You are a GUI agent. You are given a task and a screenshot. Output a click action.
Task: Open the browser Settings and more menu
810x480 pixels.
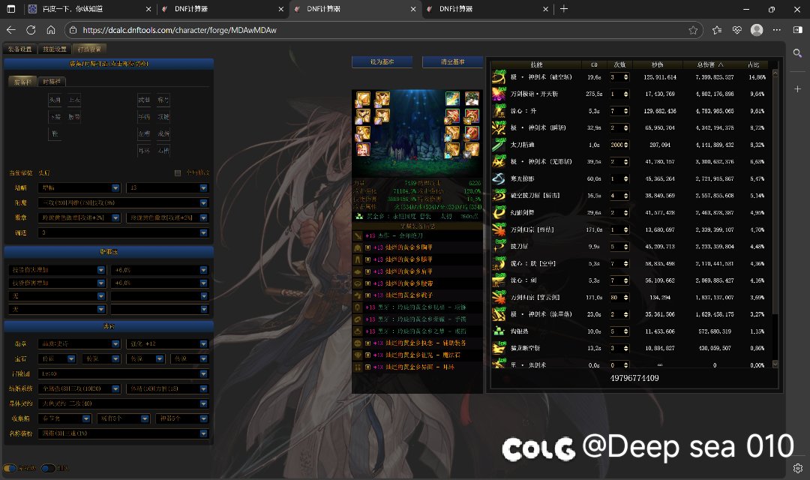click(777, 30)
